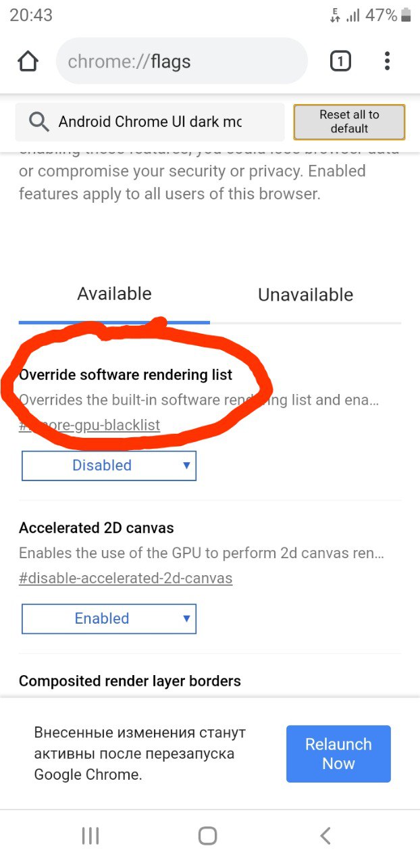Tap the search magnifier icon in flags search
420x865 pixels.
(39, 122)
